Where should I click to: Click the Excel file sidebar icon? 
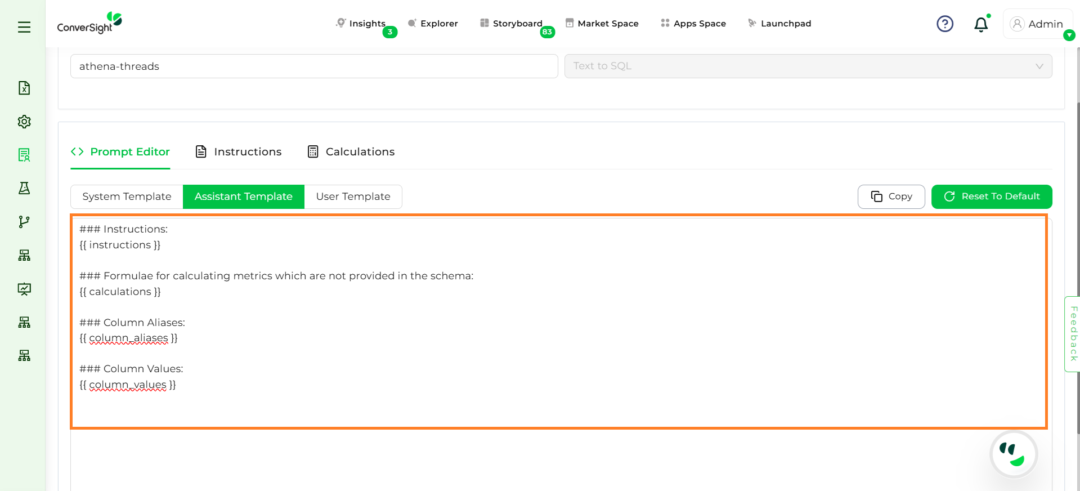point(24,88)
